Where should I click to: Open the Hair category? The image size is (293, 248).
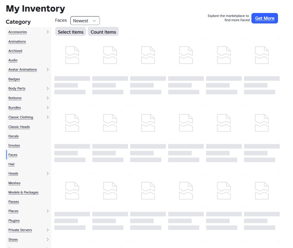[11, 164]
